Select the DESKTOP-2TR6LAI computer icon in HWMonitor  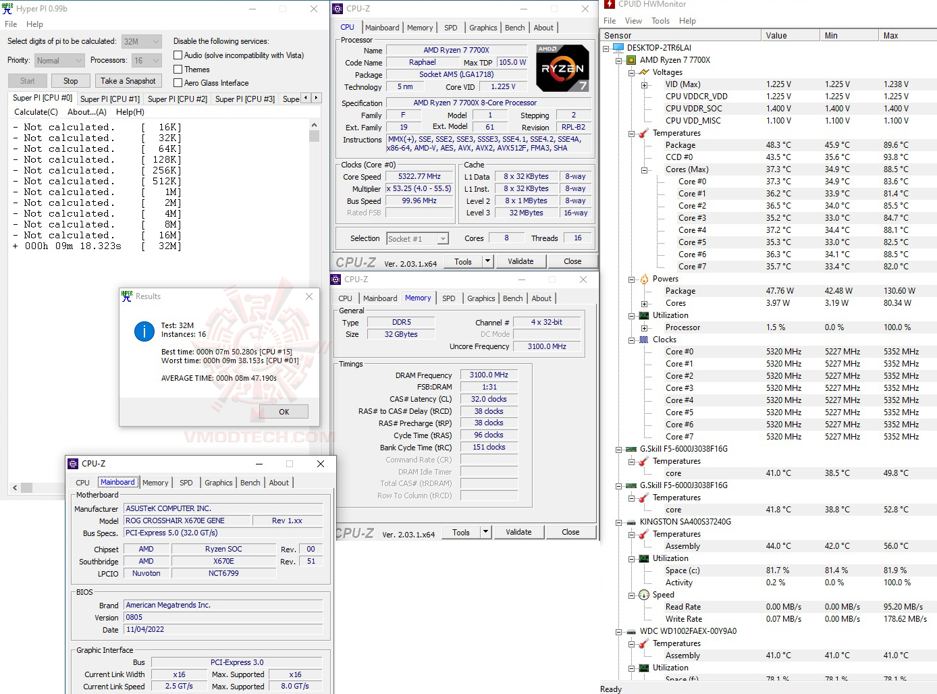coord(618,47)
